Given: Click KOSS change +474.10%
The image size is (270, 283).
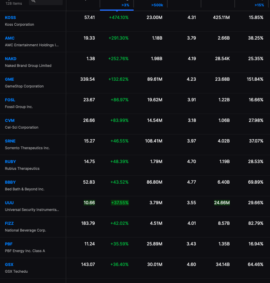Looking at the screenshot, I should pyautogui.click(x=119, y=17).
